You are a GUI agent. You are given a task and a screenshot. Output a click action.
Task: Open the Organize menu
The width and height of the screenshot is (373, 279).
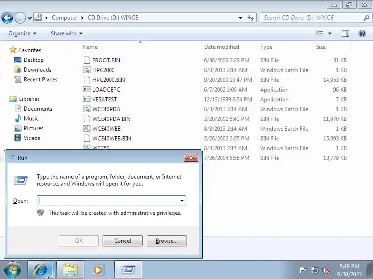[x=22, y=33]
